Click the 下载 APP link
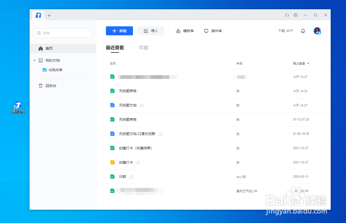This screenshot has height=223, width=346. coord(286,31)
